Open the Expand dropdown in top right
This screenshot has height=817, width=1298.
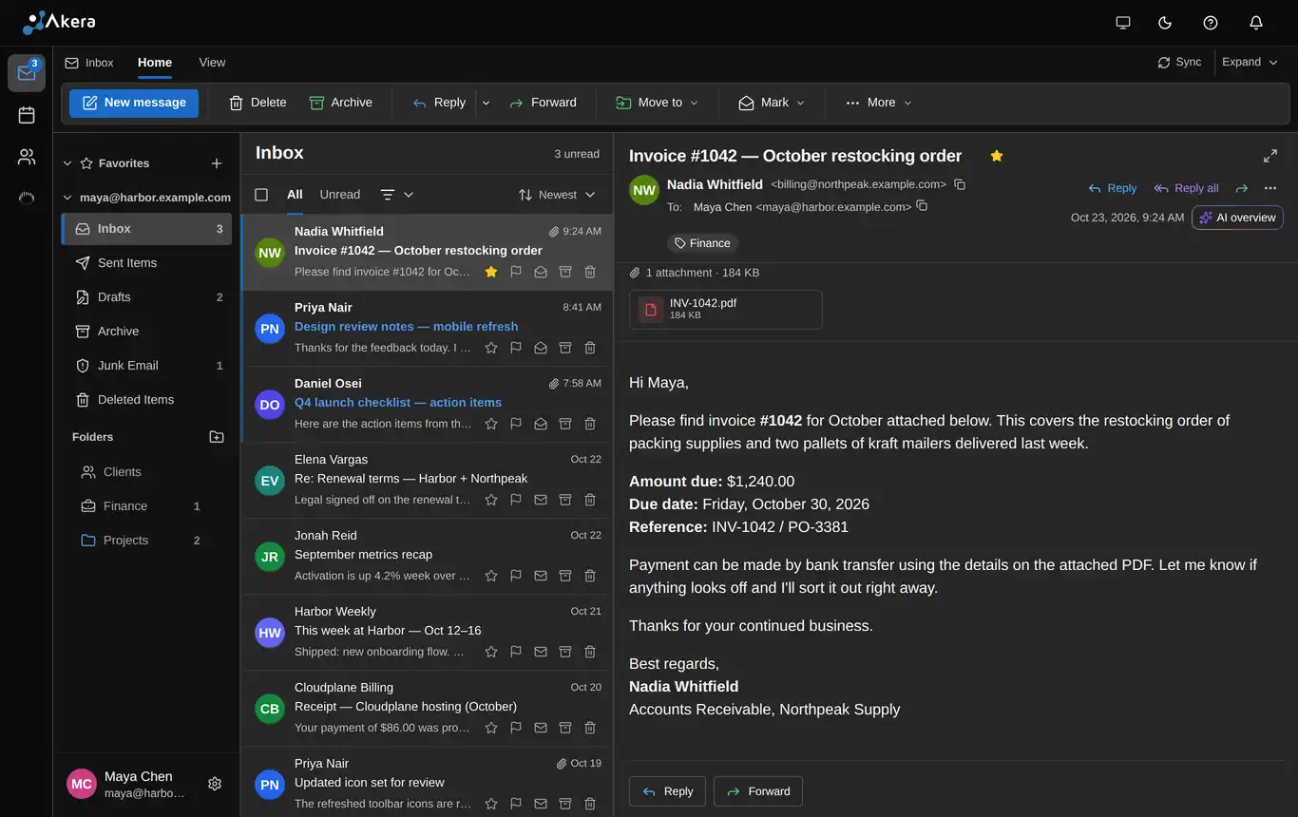coord(1250,62)
